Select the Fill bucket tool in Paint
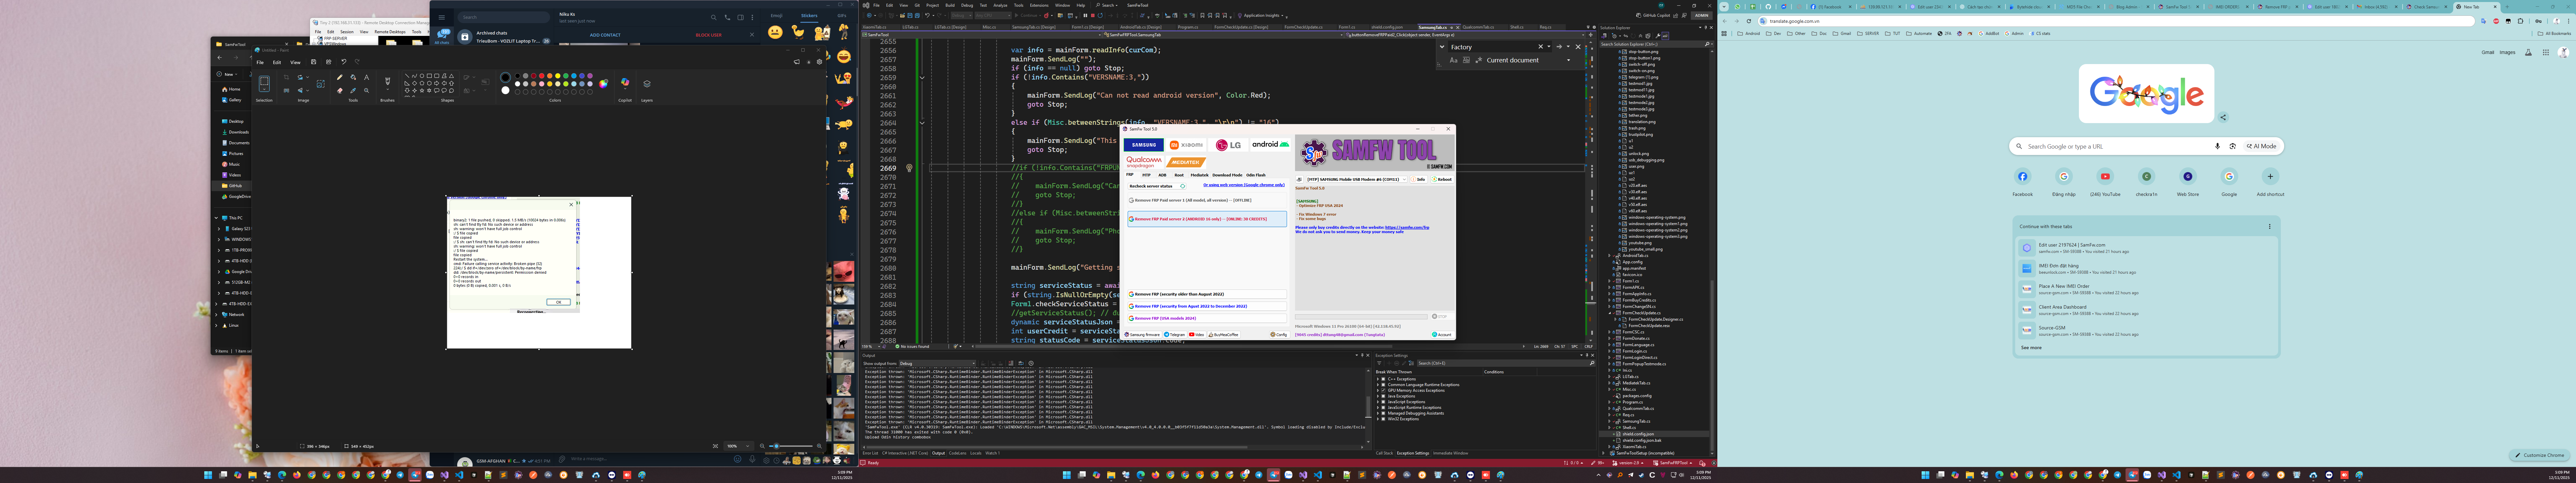 [353, 77]
